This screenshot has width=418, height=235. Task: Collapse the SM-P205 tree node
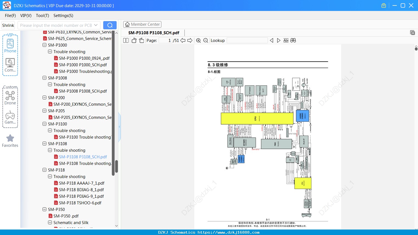(44, 111)
